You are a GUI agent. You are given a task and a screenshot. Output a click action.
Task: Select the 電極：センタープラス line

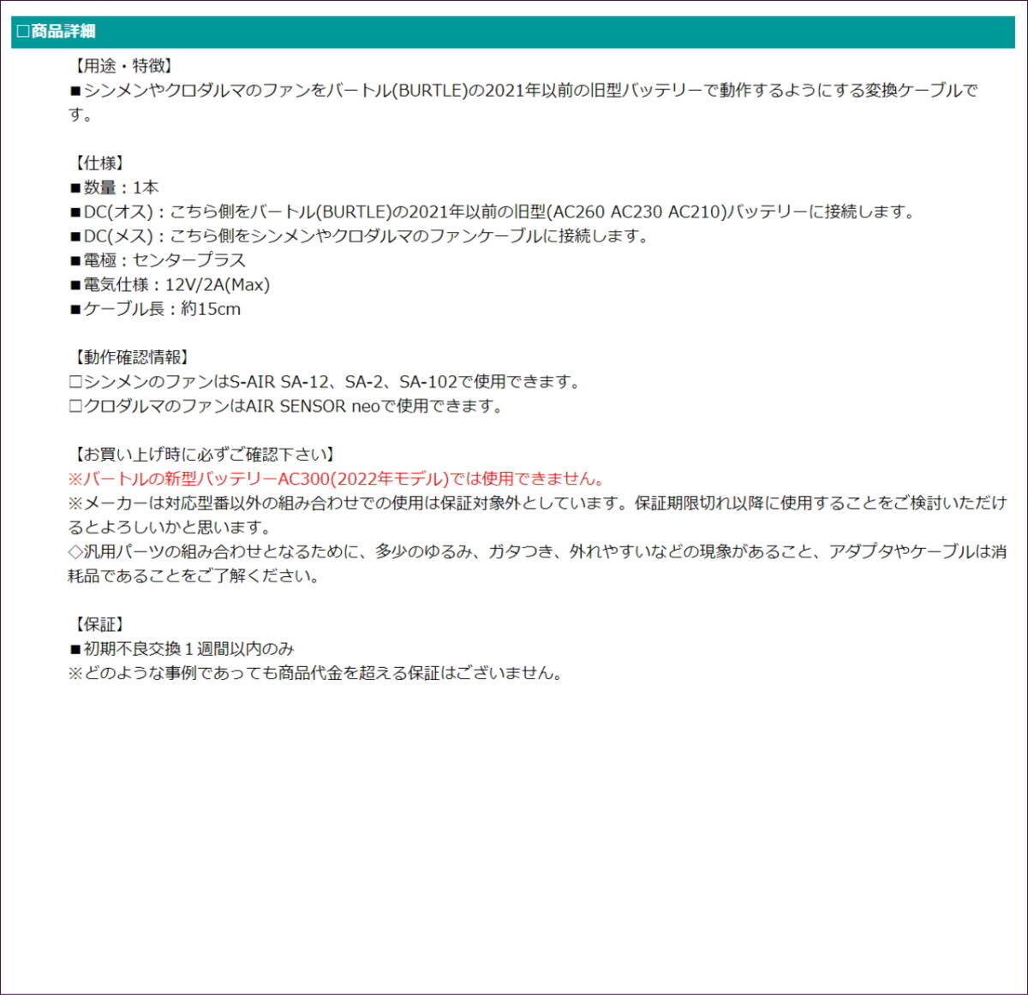[158, 260]
